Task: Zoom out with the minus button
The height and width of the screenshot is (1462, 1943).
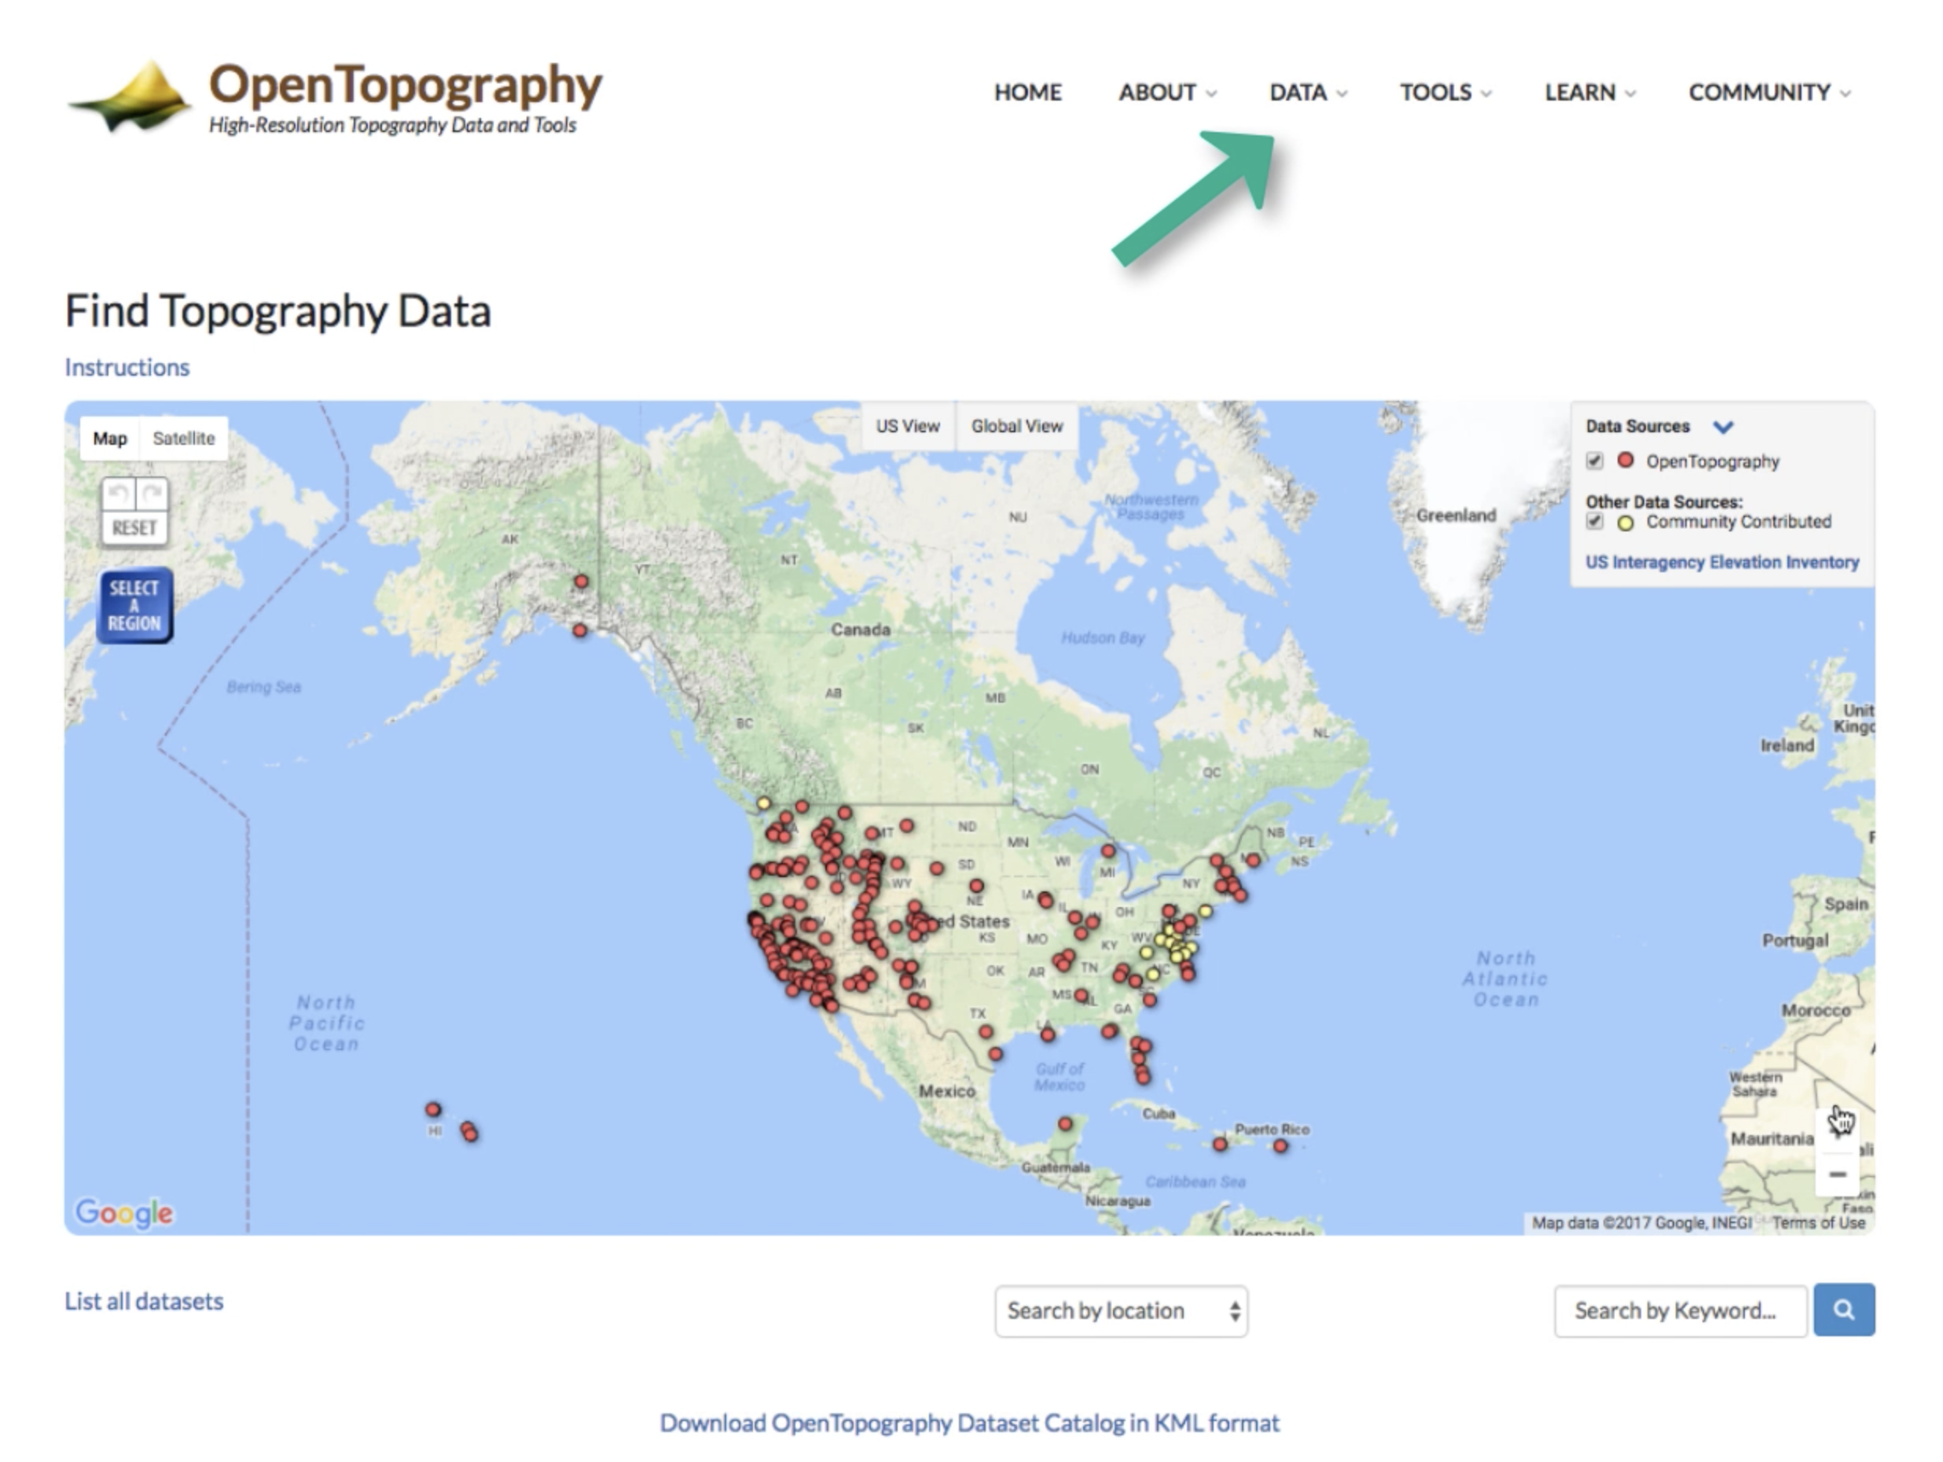Action: (1838, 1174)
